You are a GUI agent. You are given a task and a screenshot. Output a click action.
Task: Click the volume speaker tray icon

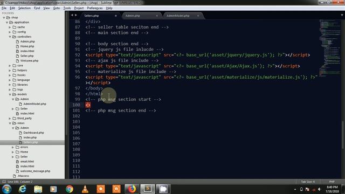pyautogui.click(x=320, y=189)
